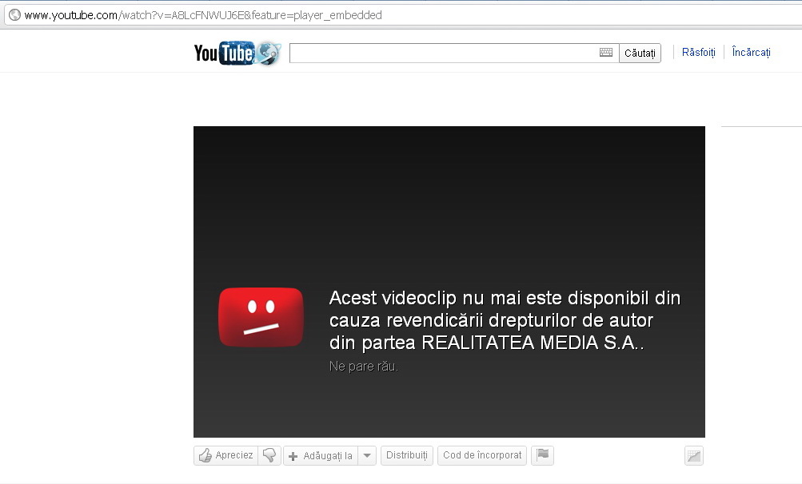Show video statistics chart icon
Screen dimensions: 802x484
(693, 456)
